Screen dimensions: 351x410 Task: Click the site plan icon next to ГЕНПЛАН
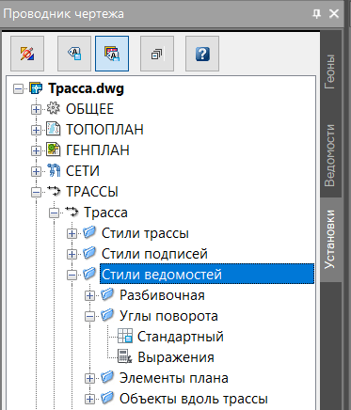[x=54, y=150]
